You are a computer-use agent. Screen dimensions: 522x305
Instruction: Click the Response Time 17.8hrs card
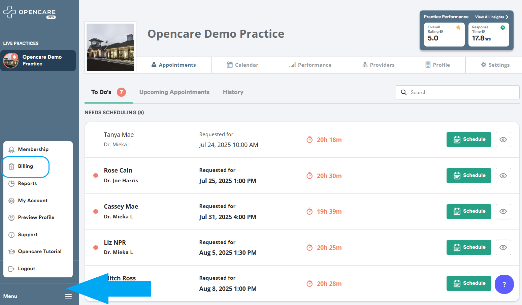coord(489,34)
